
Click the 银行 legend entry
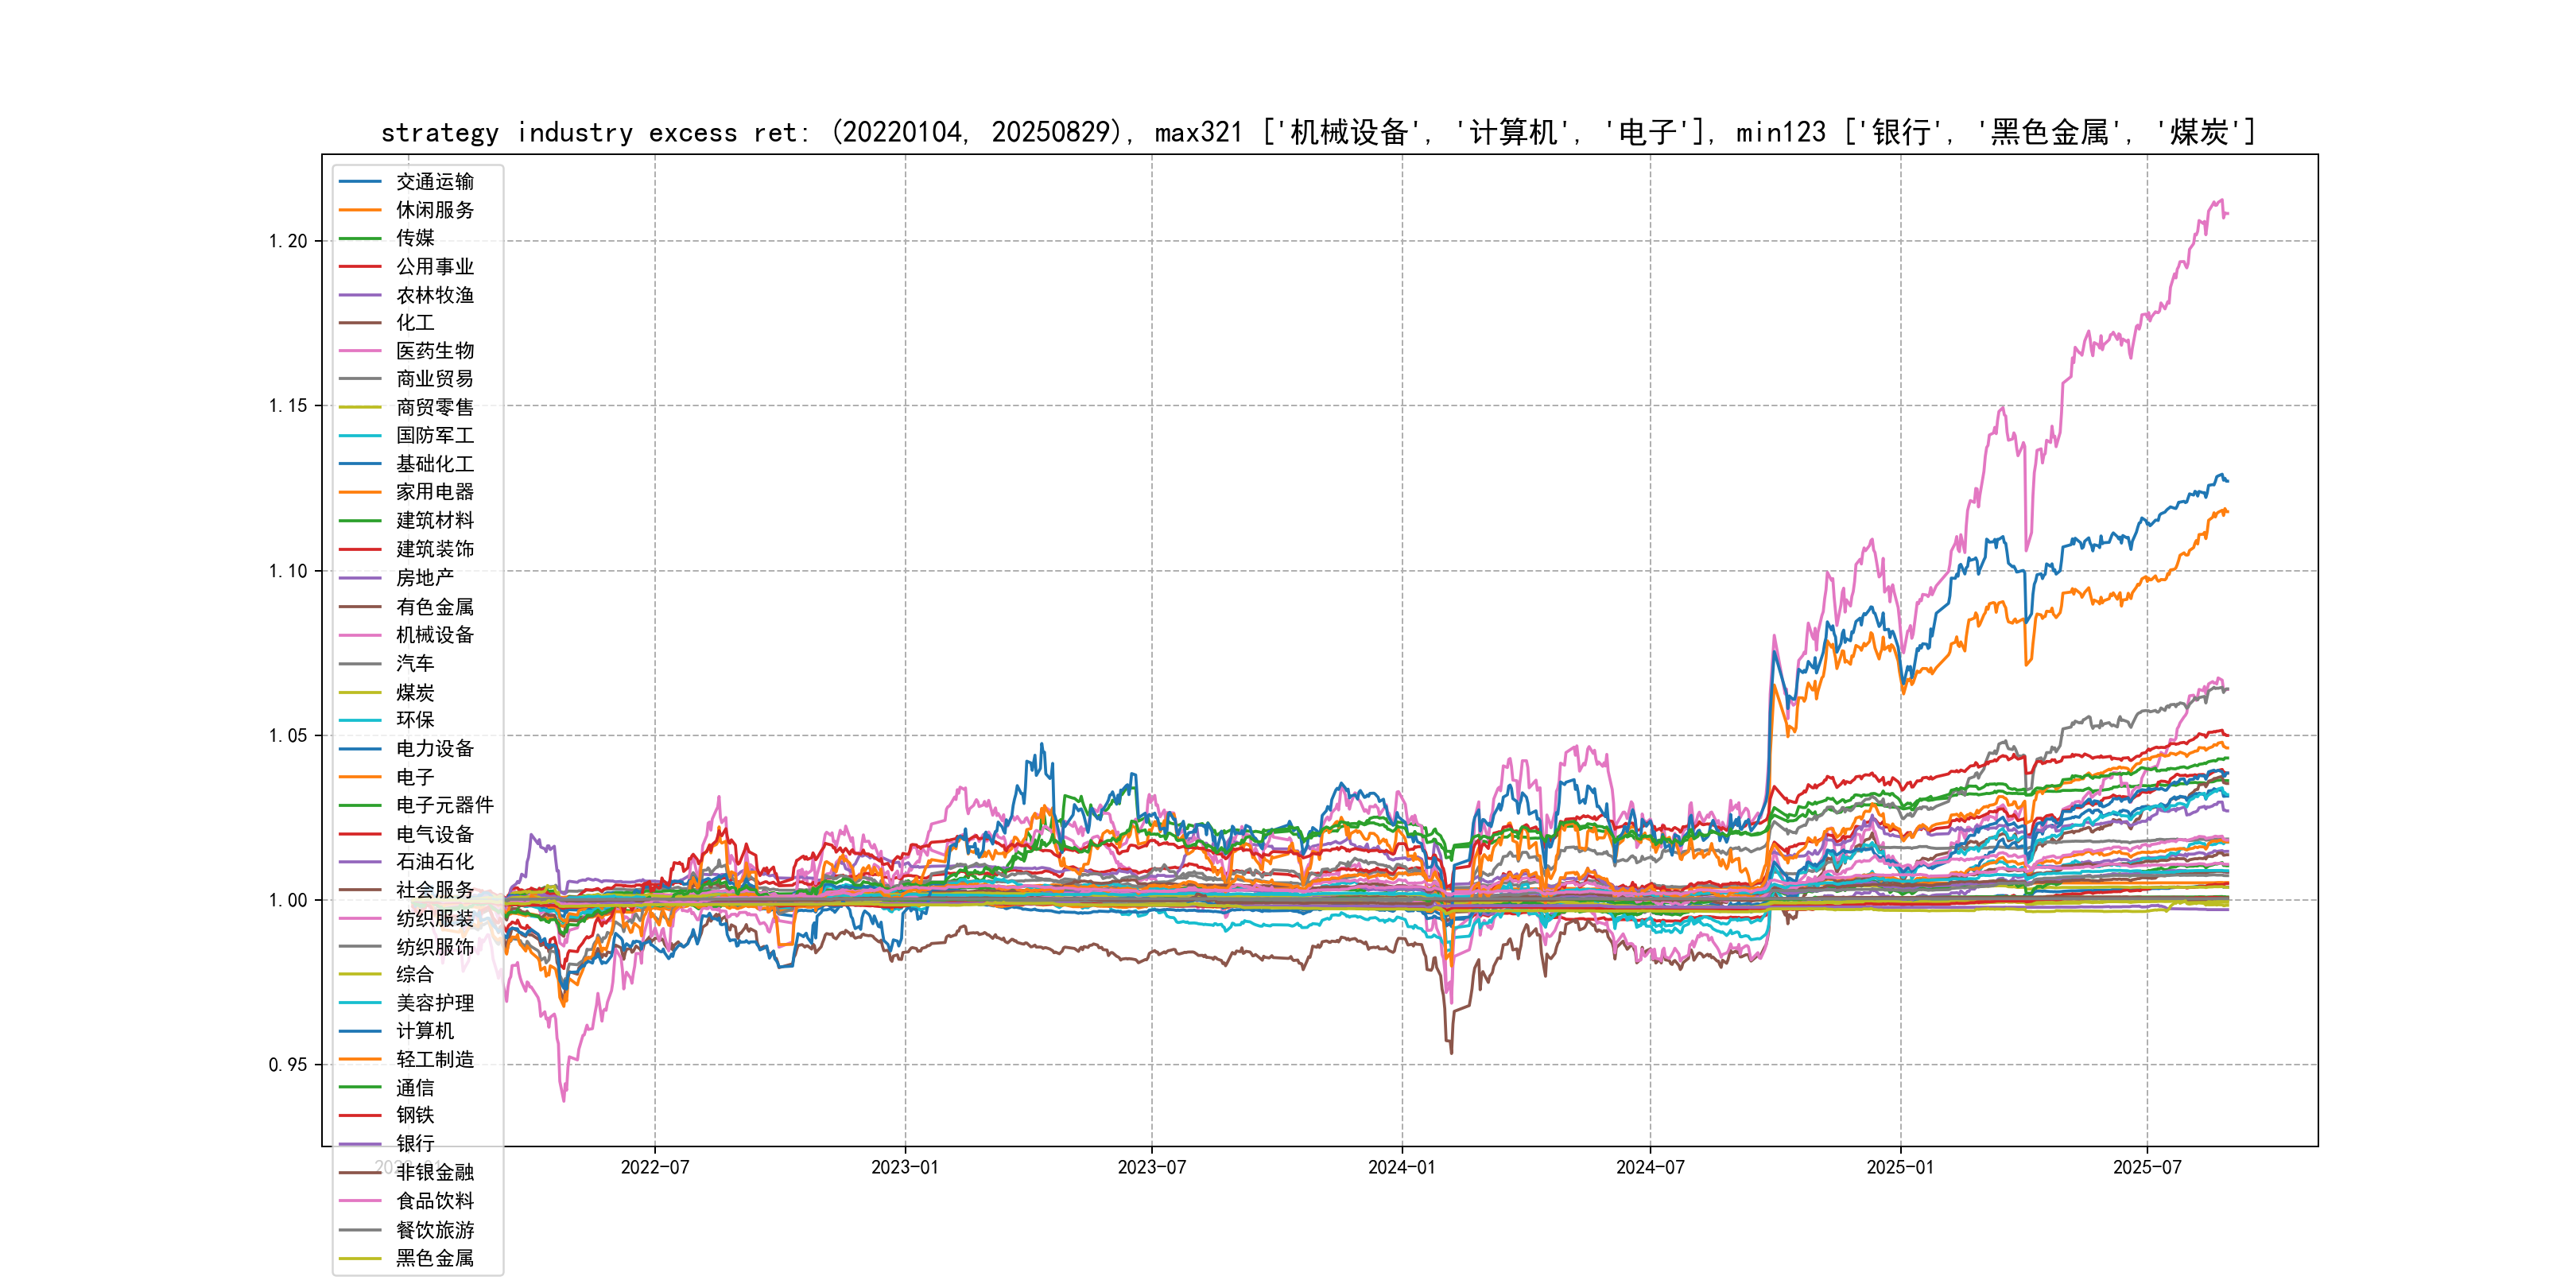click(414, 1143)
